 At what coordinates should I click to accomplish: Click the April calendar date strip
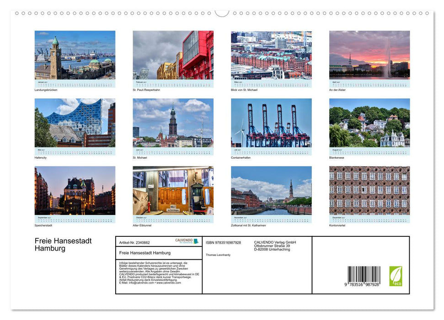(x=369, y=84)
